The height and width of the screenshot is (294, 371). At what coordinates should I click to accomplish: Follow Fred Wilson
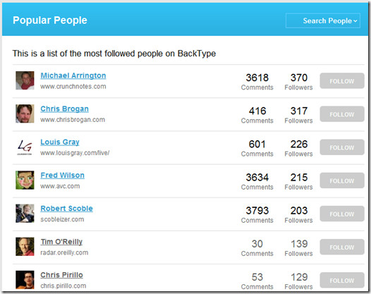(x=342, y=180)
